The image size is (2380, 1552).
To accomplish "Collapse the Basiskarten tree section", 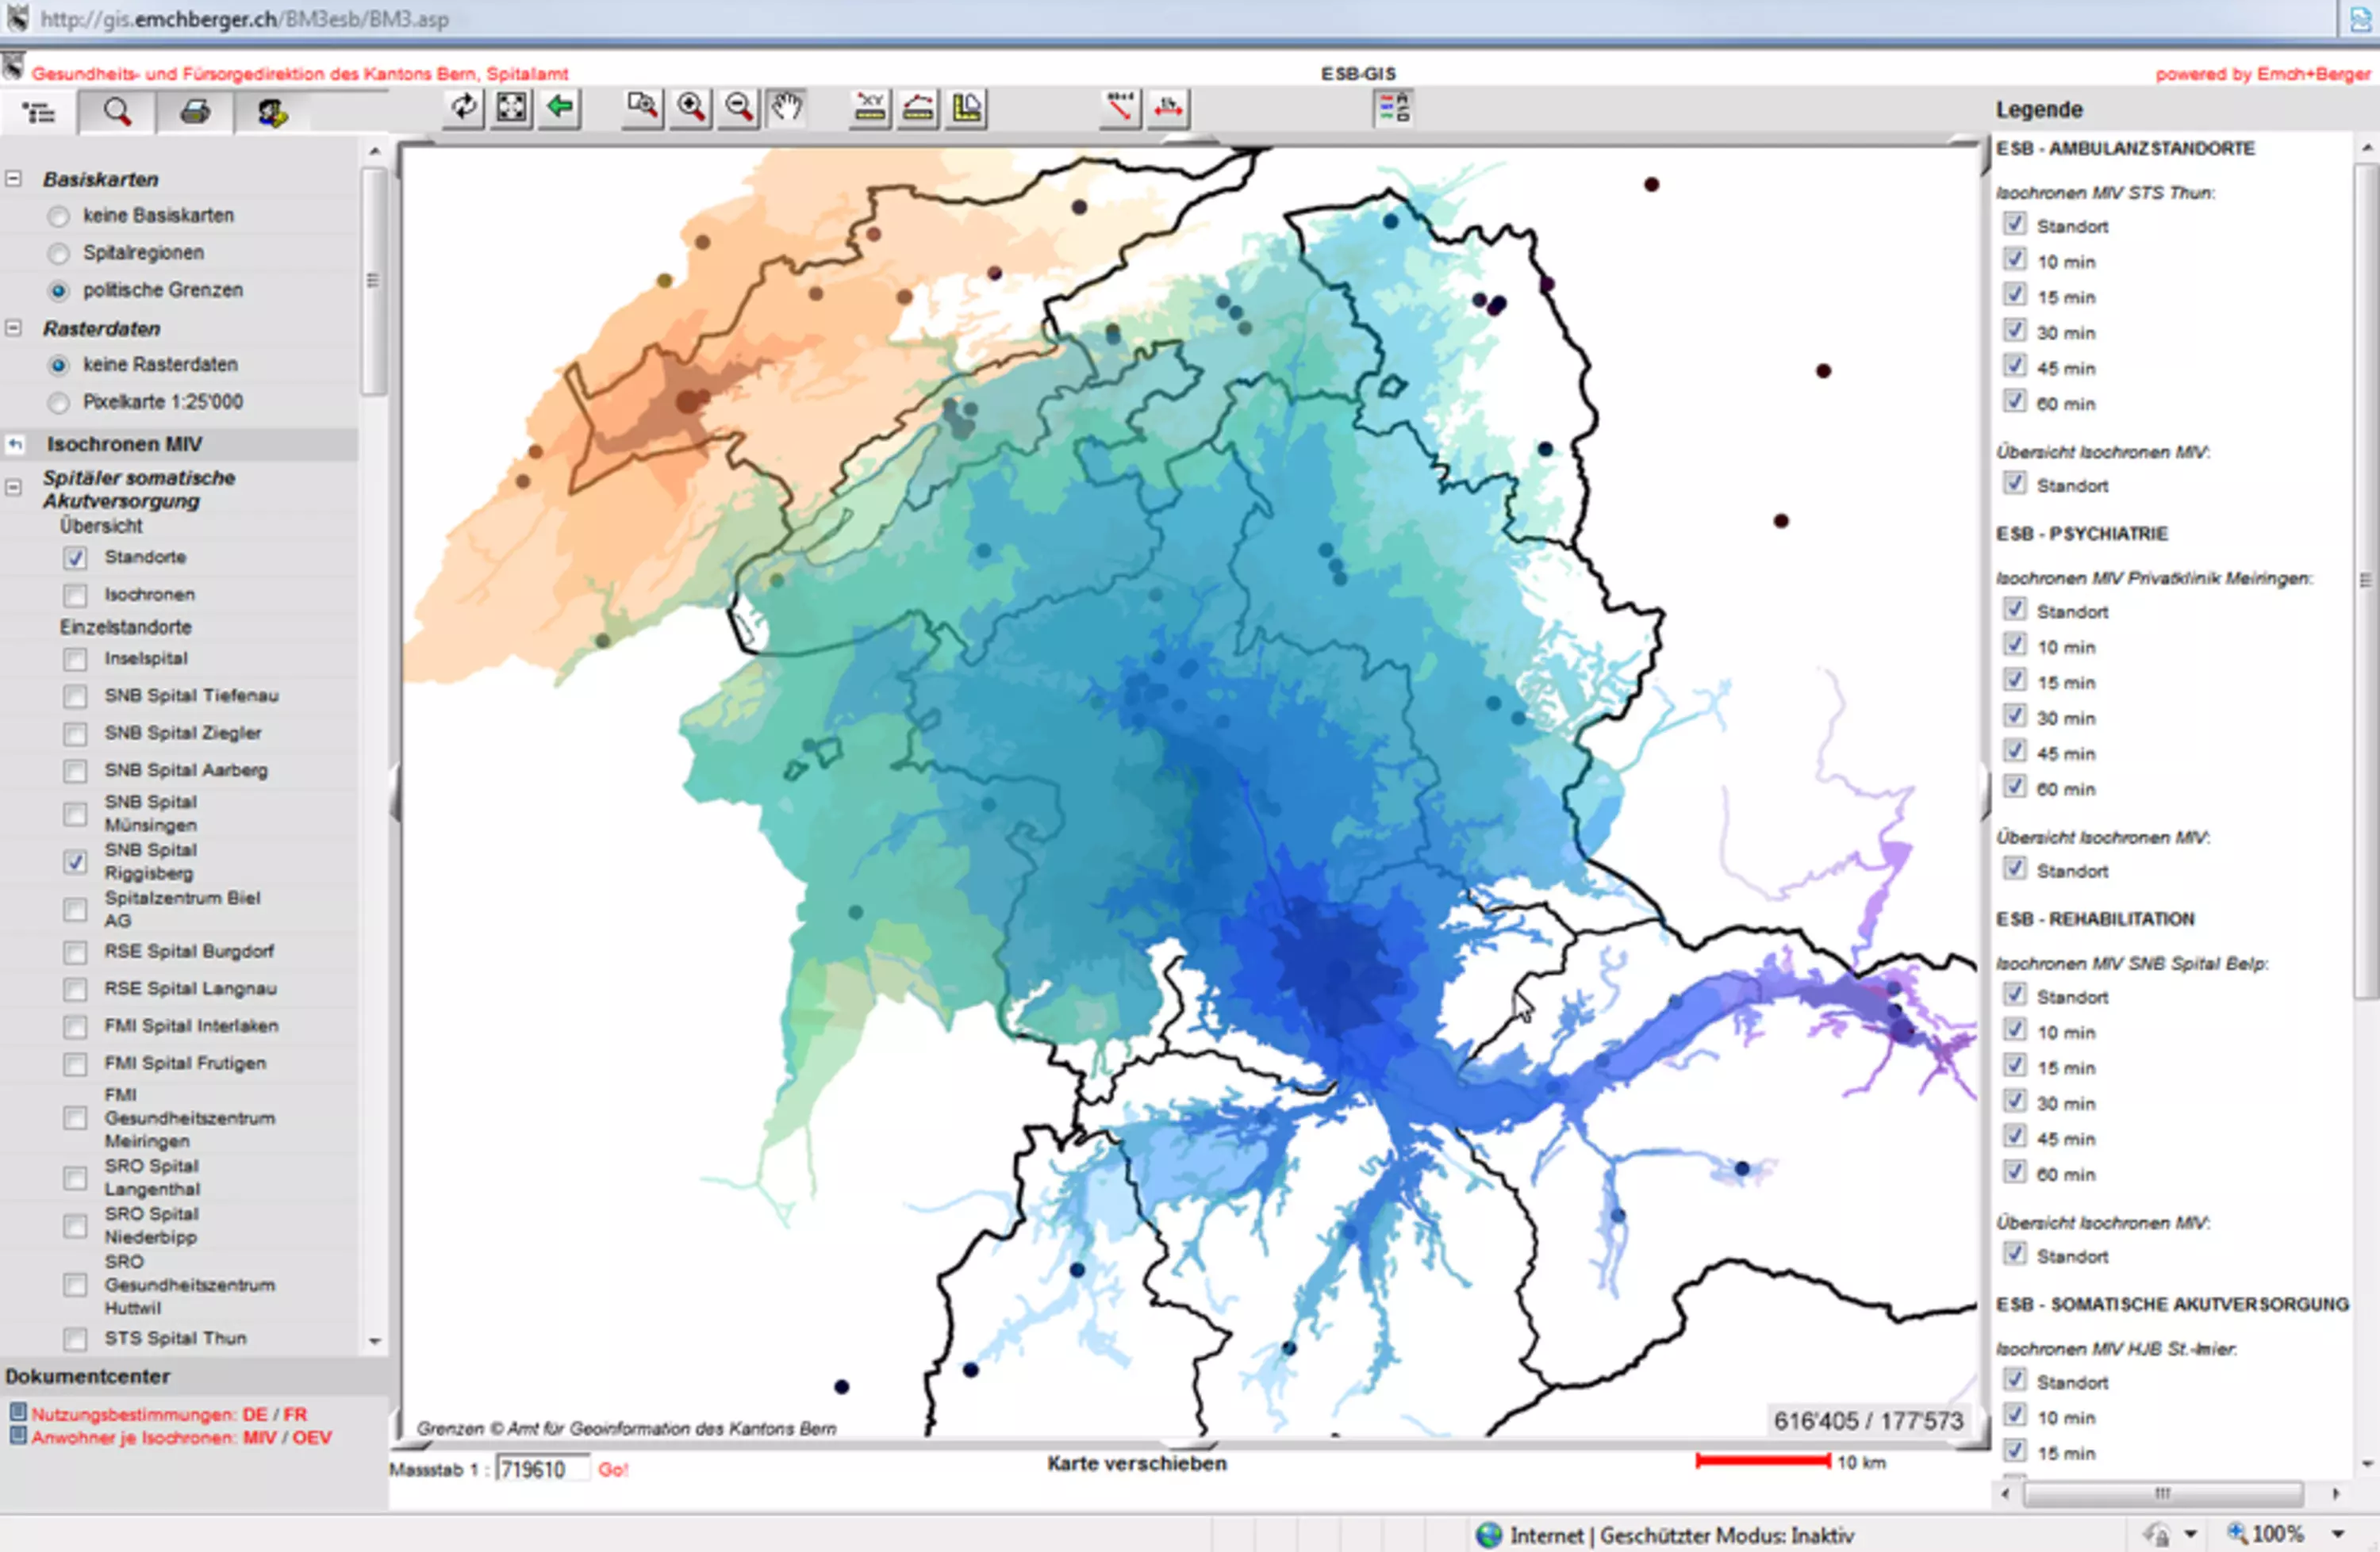I will coord(14,179).
